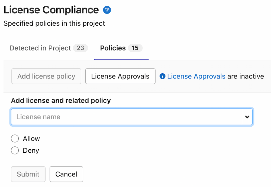Click the 23 count badge on Detected tab
The height and width of the screenshot is (187, 271).
[81, 48]
